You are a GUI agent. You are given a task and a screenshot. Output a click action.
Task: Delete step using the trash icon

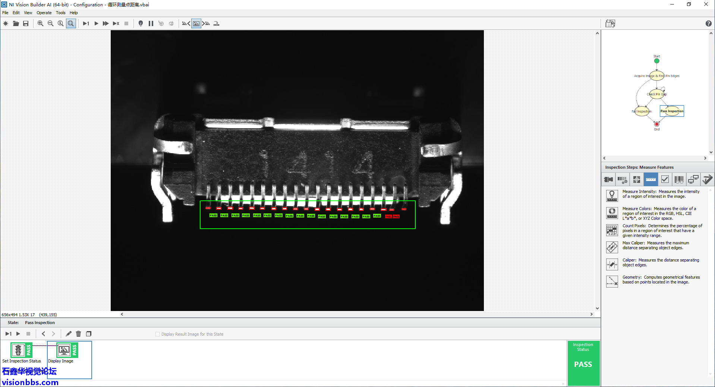(78, 334)
